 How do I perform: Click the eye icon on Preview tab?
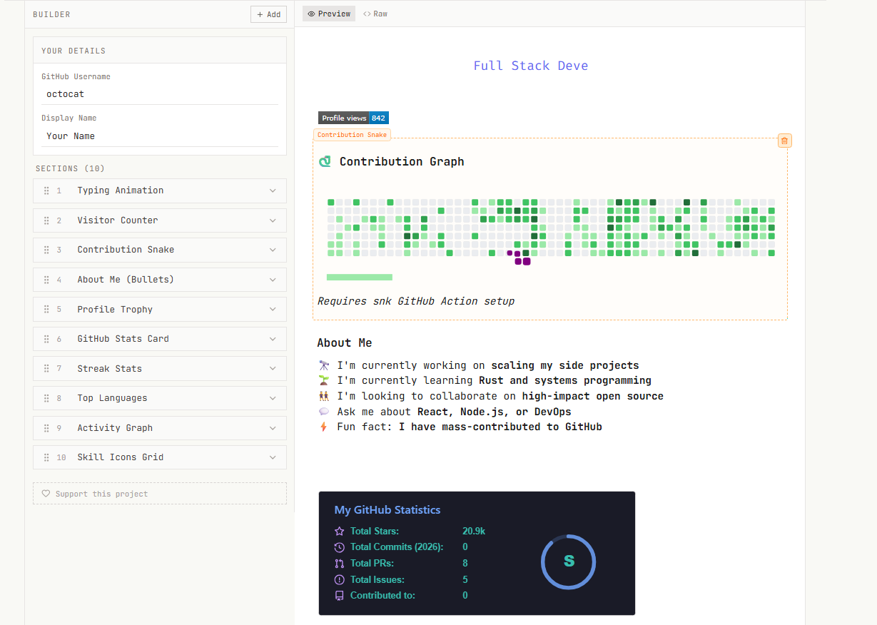tap(311, 14)
